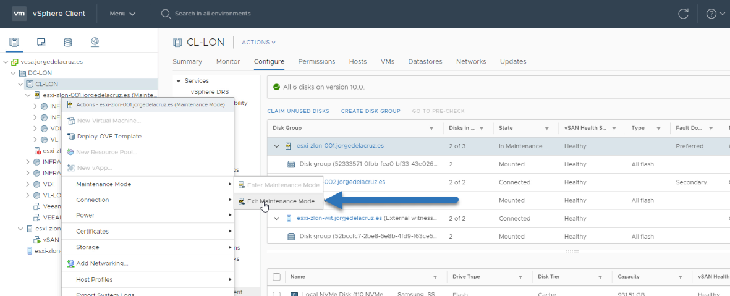The image size is (730, 296).
Task: Click the search magnifier icon
Action: pyautogui.click(x=165, y=14)
